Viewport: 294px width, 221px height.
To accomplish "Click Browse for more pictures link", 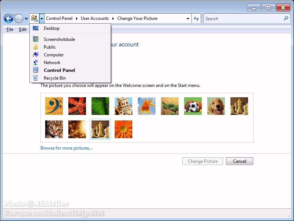I will [x=67, y=148].
